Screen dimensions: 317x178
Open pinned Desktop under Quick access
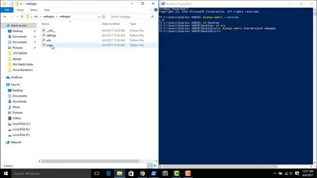(x=18, y=31)
